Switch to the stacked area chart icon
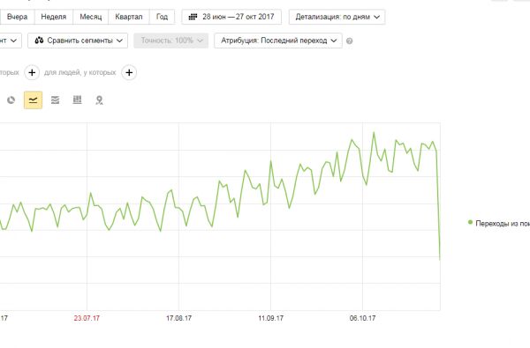This screenshot has width=530, height=348. [55, 100]
